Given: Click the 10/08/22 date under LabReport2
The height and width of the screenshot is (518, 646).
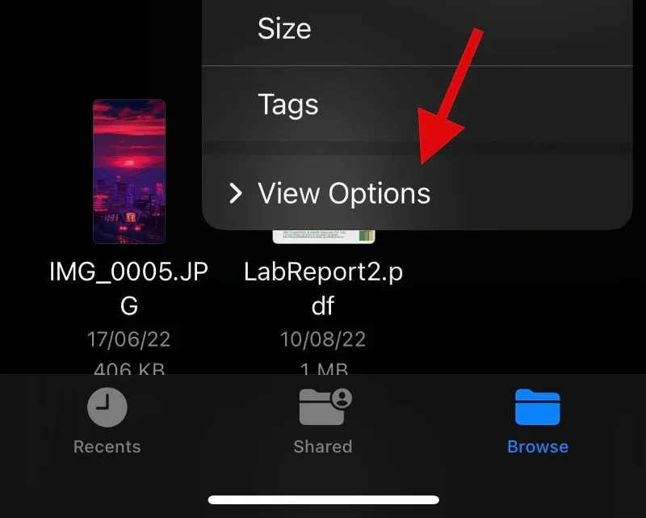Looking at the screenshot, I should [x=324, y=339].
